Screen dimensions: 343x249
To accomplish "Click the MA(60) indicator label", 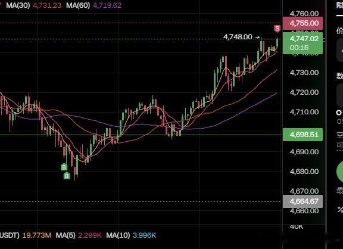I will [x=78, y=5].
